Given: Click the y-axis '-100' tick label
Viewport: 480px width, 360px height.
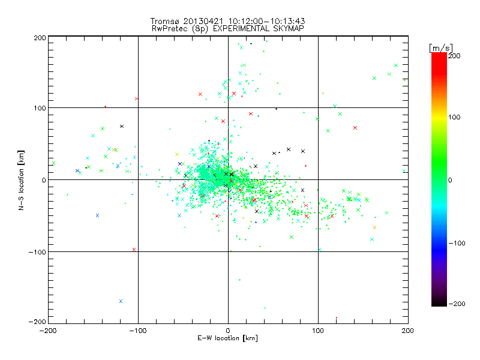Looking at the screenshot, I should [37, 252].
